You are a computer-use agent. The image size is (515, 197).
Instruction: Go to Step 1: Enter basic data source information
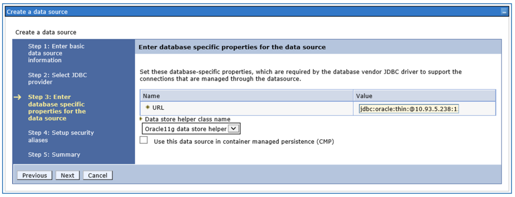[56, 53]
